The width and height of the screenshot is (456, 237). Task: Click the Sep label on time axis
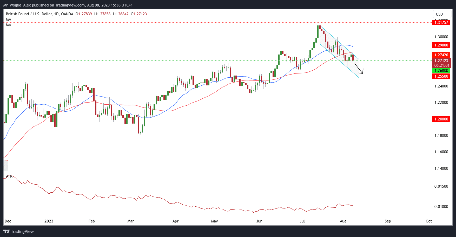click(388, 221)
